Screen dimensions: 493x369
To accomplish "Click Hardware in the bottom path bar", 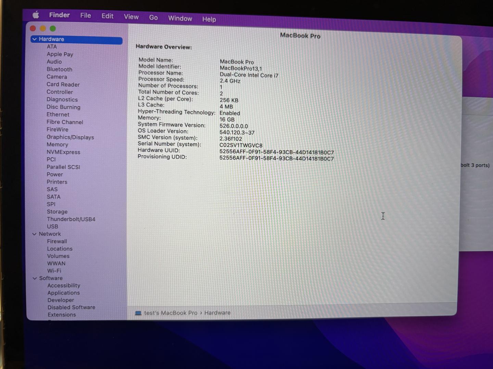I will point(217,313).
